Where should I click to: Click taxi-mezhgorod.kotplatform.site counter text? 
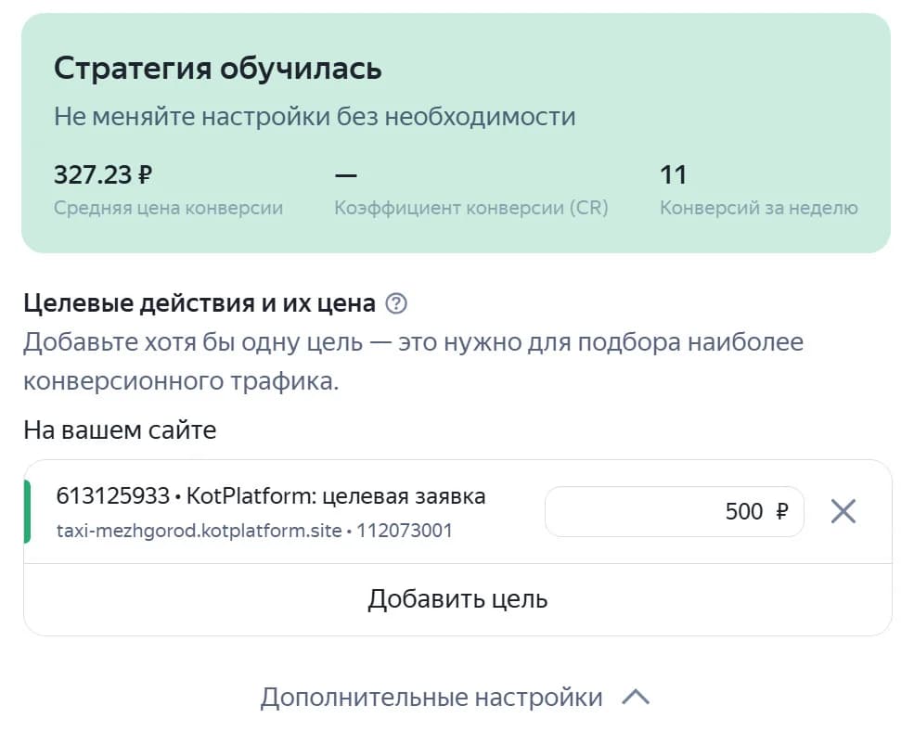click(255, 531)
